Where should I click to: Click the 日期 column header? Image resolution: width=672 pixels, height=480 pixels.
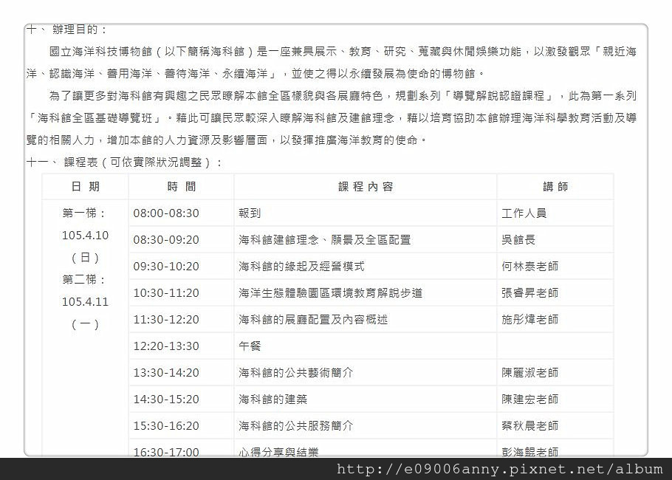[x=85, y=186]
